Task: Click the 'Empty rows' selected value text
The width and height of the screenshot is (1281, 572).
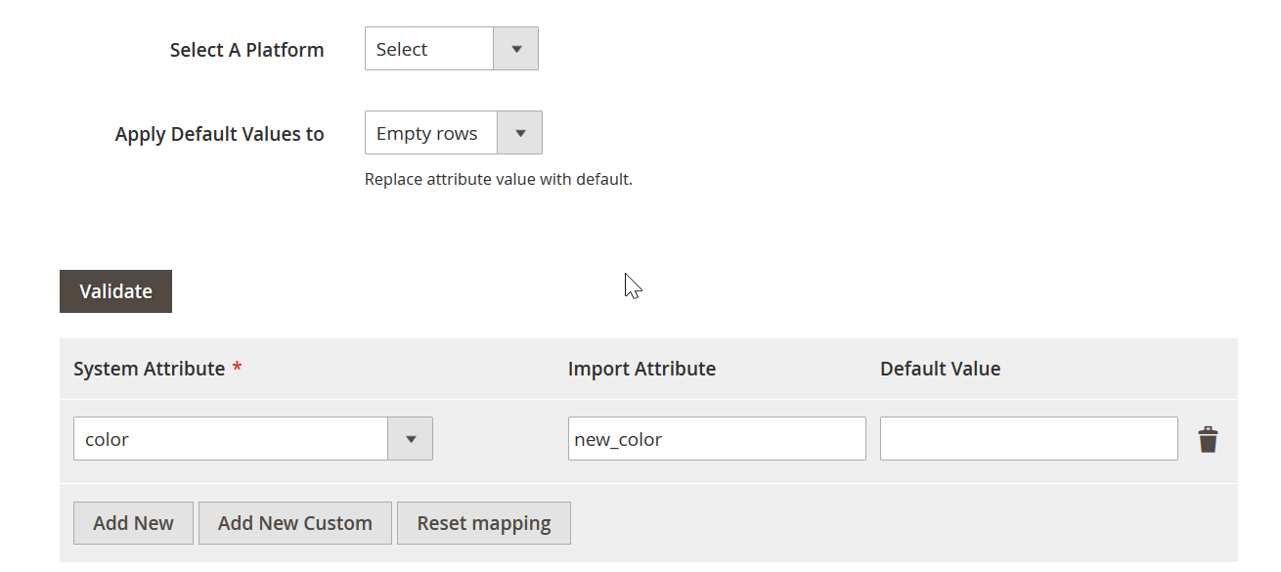Action: click(427, 134)
